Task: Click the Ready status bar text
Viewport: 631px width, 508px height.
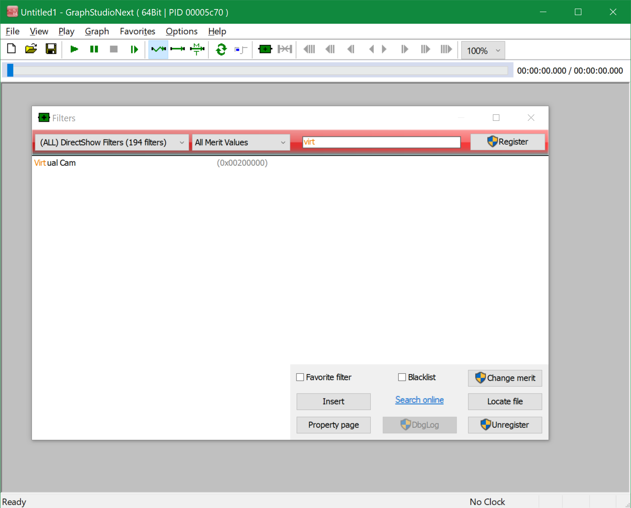Action: [x=14, y=502]
